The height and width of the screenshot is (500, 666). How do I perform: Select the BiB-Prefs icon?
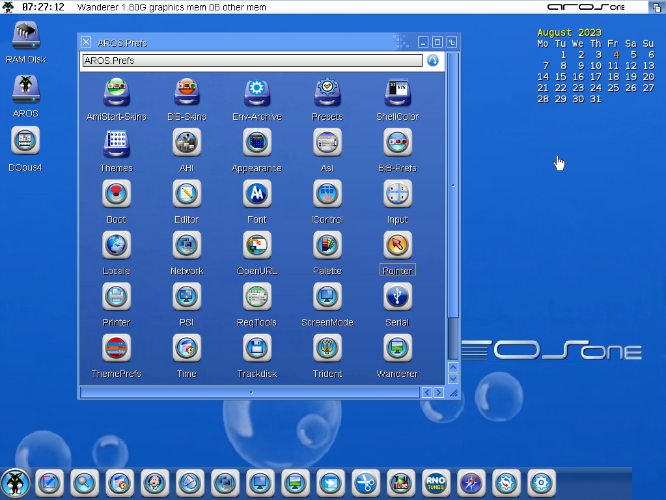coord(398,143)
